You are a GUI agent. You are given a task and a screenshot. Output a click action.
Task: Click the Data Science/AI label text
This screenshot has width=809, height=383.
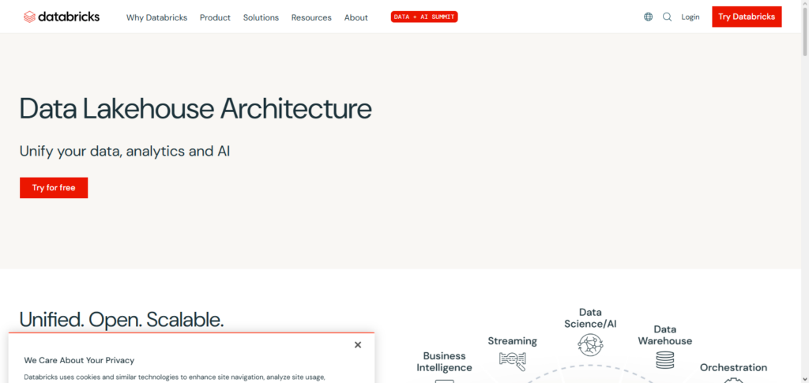(590, 318)
